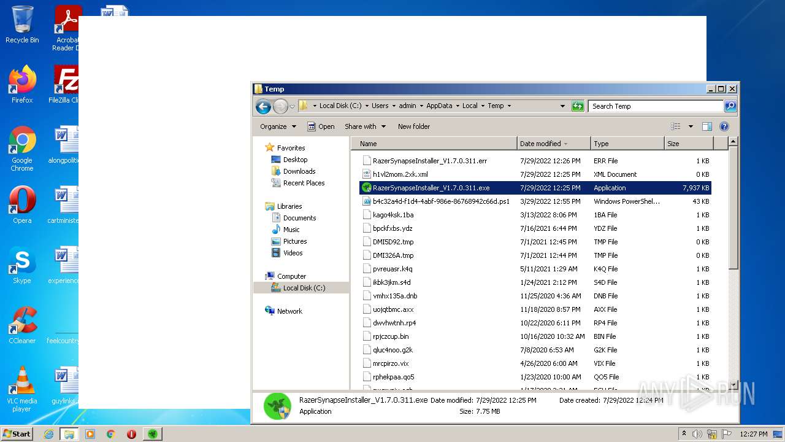Click New folder button

414,126
